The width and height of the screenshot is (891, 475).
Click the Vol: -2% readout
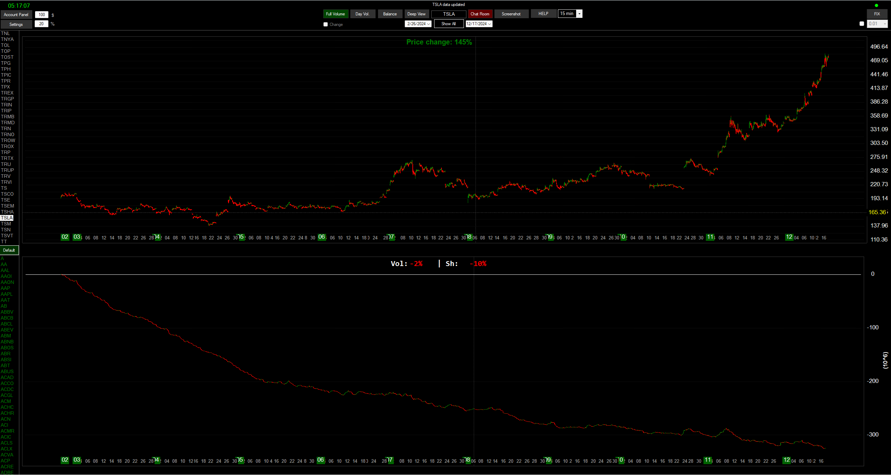tap(407, 264)
